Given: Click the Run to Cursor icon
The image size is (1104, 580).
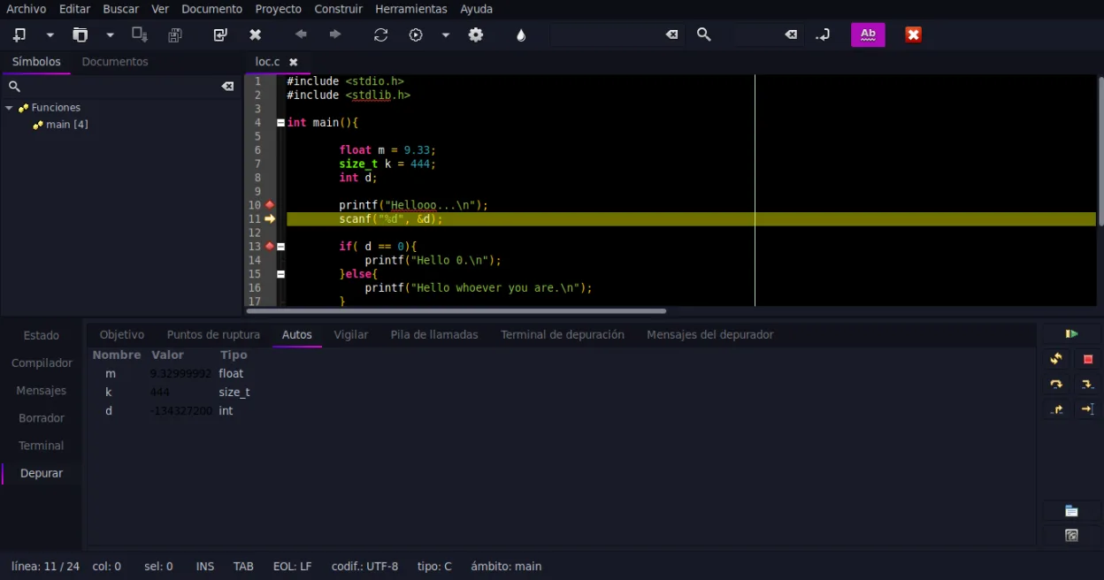Looking at the screenshot, I should click(x=1088, y=409).
